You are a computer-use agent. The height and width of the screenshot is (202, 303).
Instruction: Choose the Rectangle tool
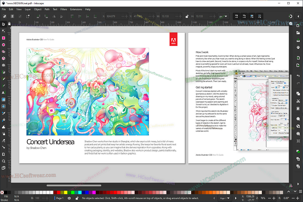[3, 38]
